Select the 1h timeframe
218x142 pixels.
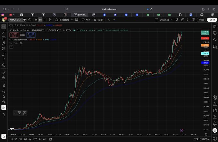click(36, 20)
